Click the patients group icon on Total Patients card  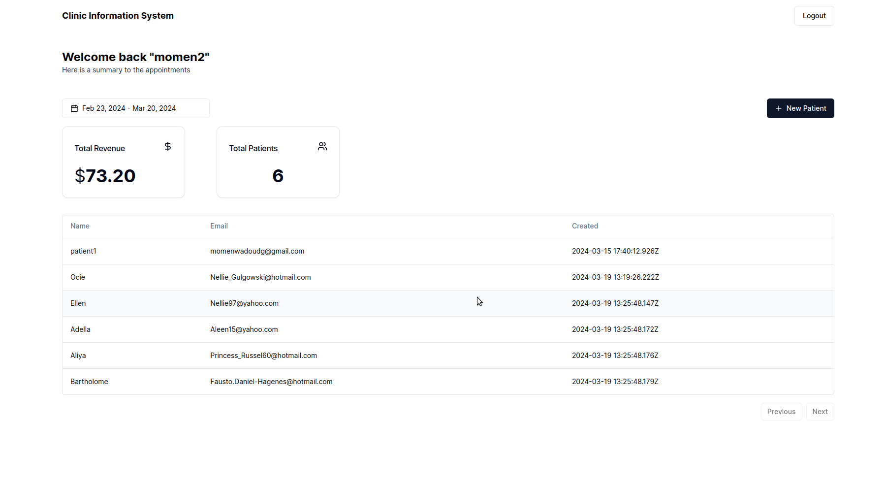click(322, 146)
